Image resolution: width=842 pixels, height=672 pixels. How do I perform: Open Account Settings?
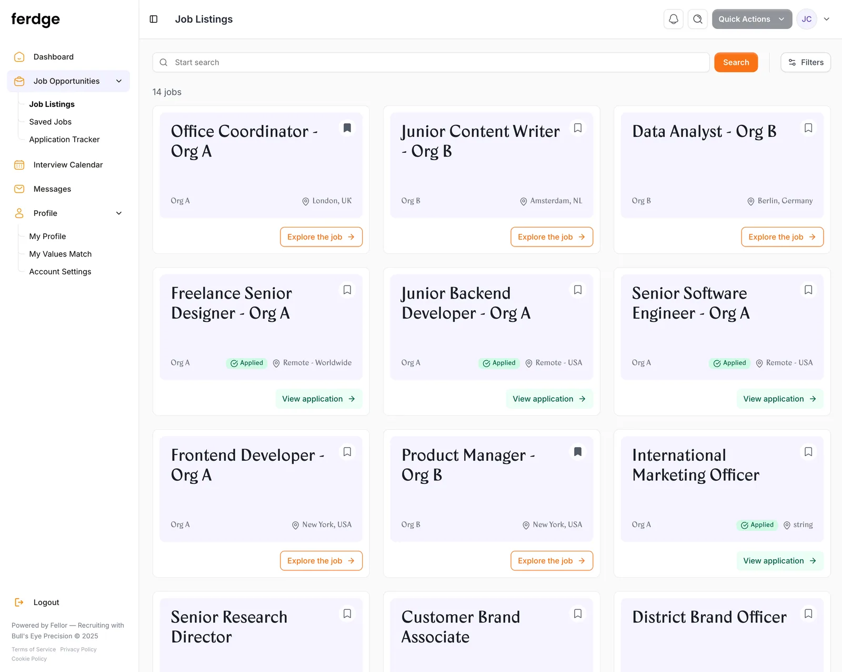[x=60, y=272]
